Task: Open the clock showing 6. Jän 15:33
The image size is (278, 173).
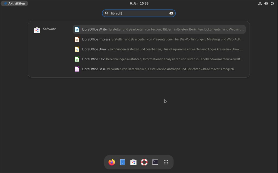Action: tap(139, 3)
